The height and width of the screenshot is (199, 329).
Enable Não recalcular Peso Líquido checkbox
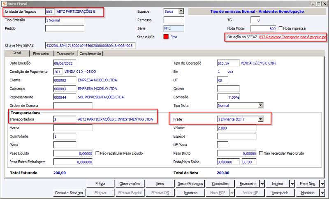click(x=97, y=153)
